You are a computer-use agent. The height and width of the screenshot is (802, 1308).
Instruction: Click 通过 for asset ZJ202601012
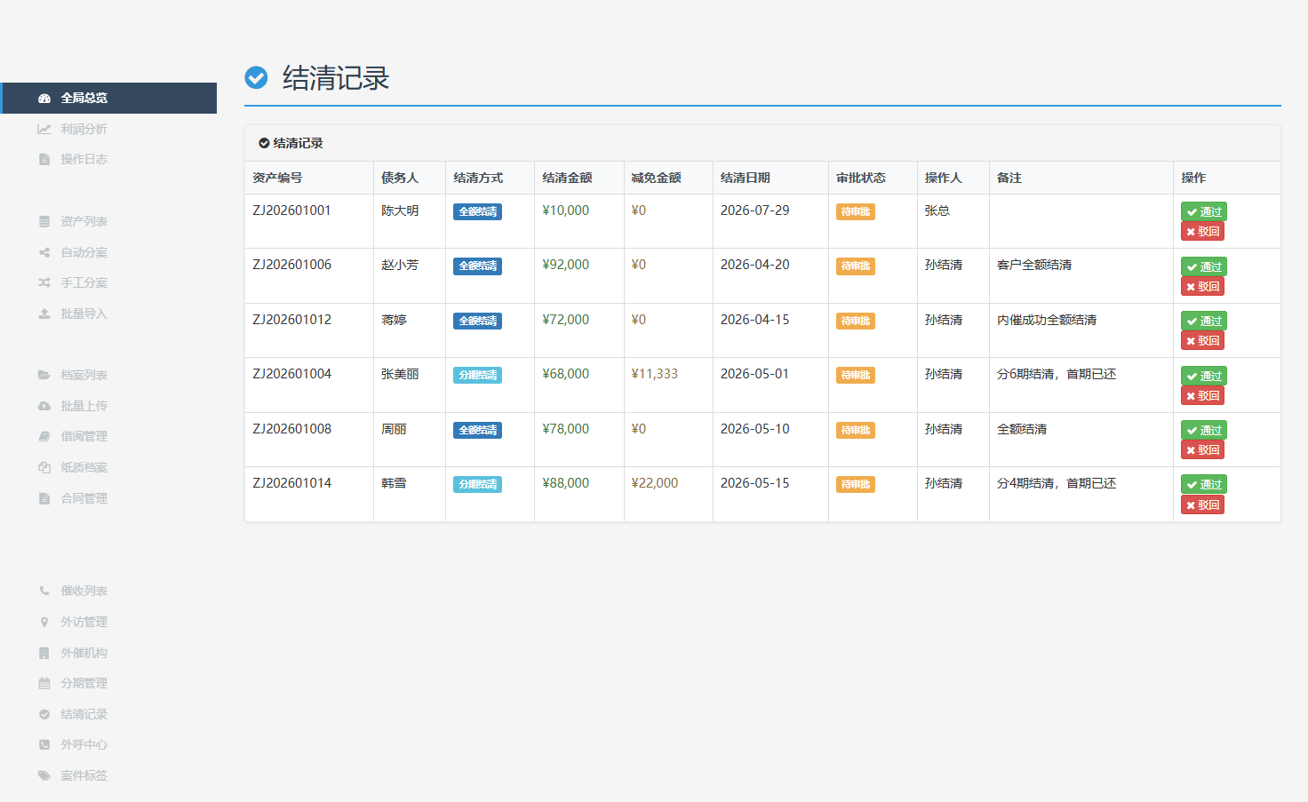(1204, 321)
